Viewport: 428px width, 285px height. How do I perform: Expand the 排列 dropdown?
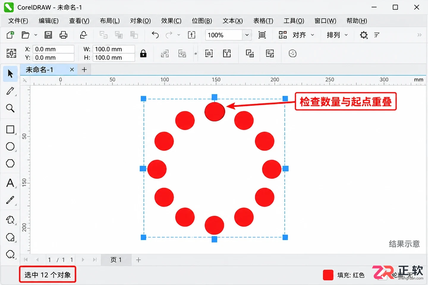pyautogui.click(x=346, y=35)
